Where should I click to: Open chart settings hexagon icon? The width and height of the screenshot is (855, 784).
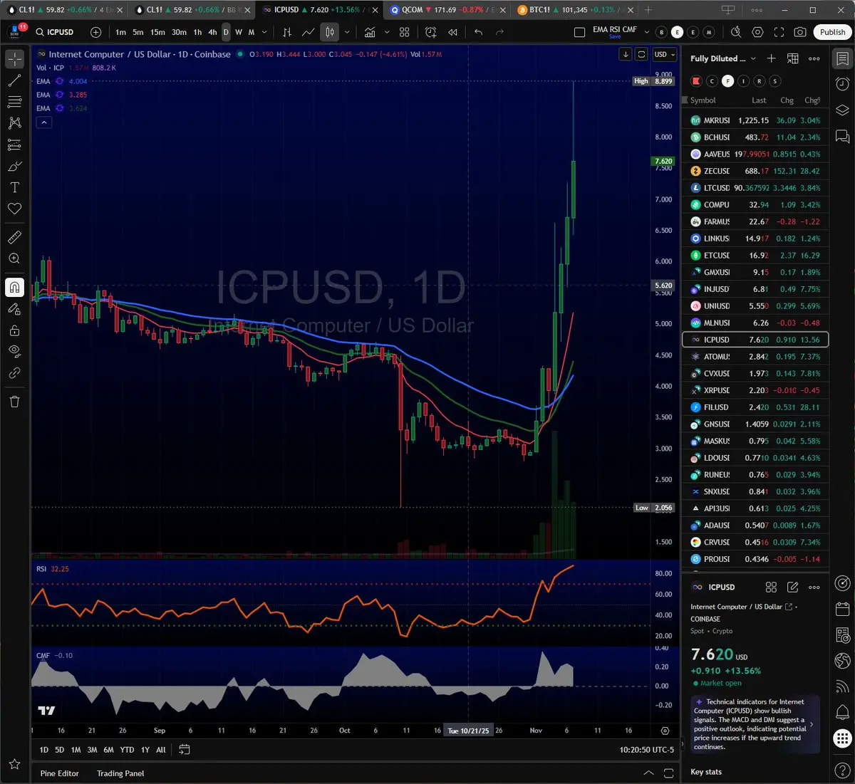coord(757,32)
